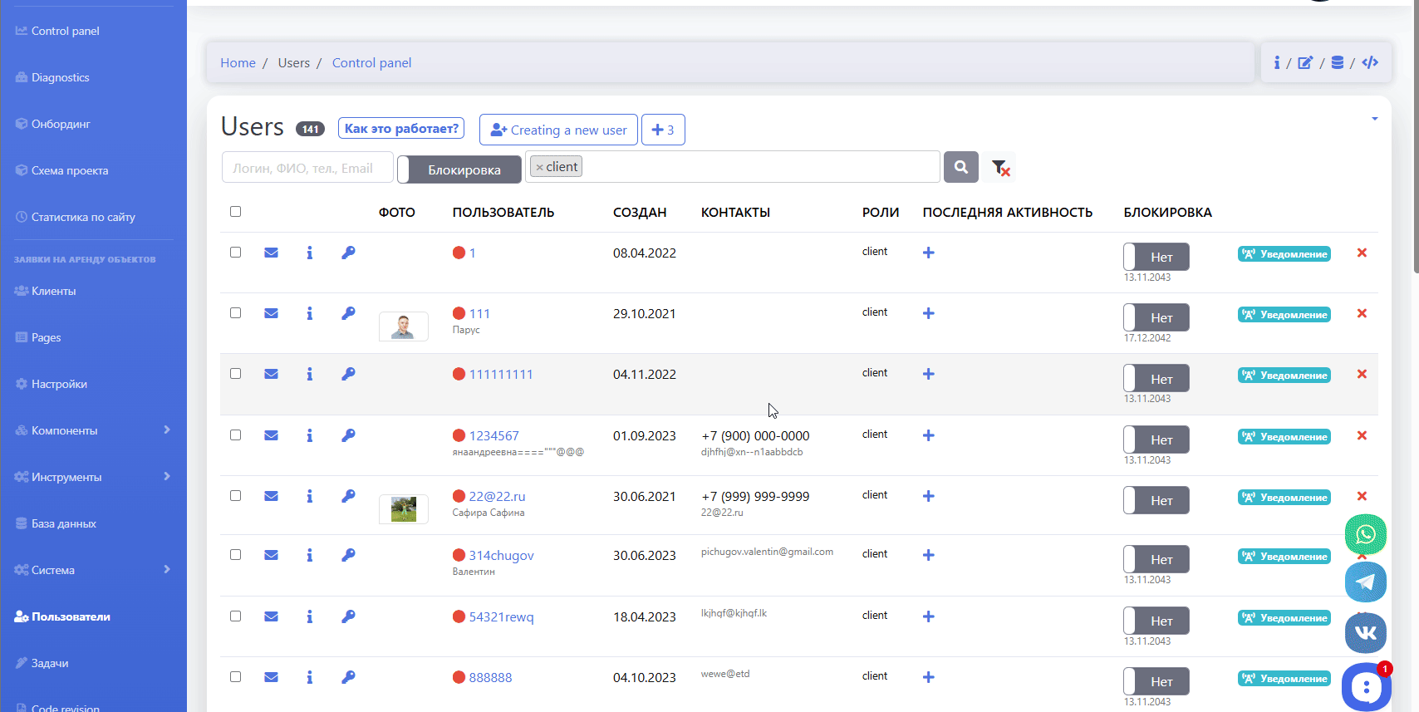Click envelope icon for user 111

pyautogui.click(x=271, y=313)
